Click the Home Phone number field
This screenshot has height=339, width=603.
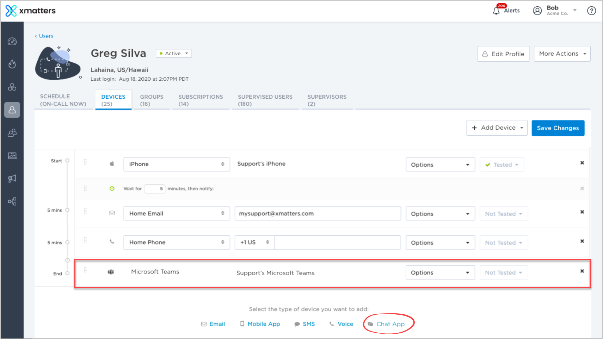click(338, 242)
